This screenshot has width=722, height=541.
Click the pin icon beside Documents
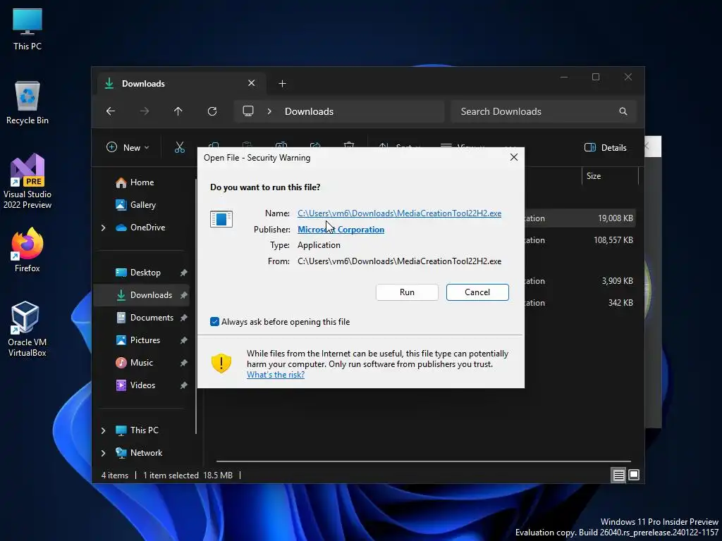[x=184, y=318]
